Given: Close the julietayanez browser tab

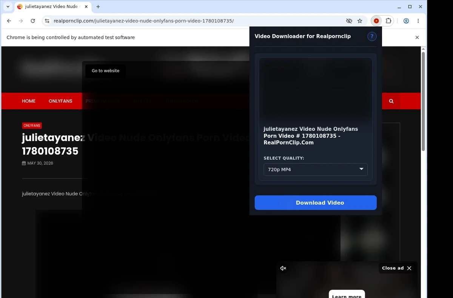Looking at the screenshot, I should tap(86, 7).
